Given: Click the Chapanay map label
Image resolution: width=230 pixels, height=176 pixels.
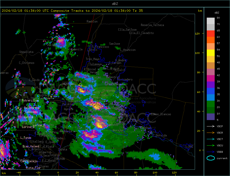Looking at the screenshot, I should (x=109, y=90).
